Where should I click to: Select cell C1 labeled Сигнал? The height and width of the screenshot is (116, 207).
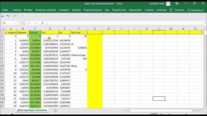point(35,32)
